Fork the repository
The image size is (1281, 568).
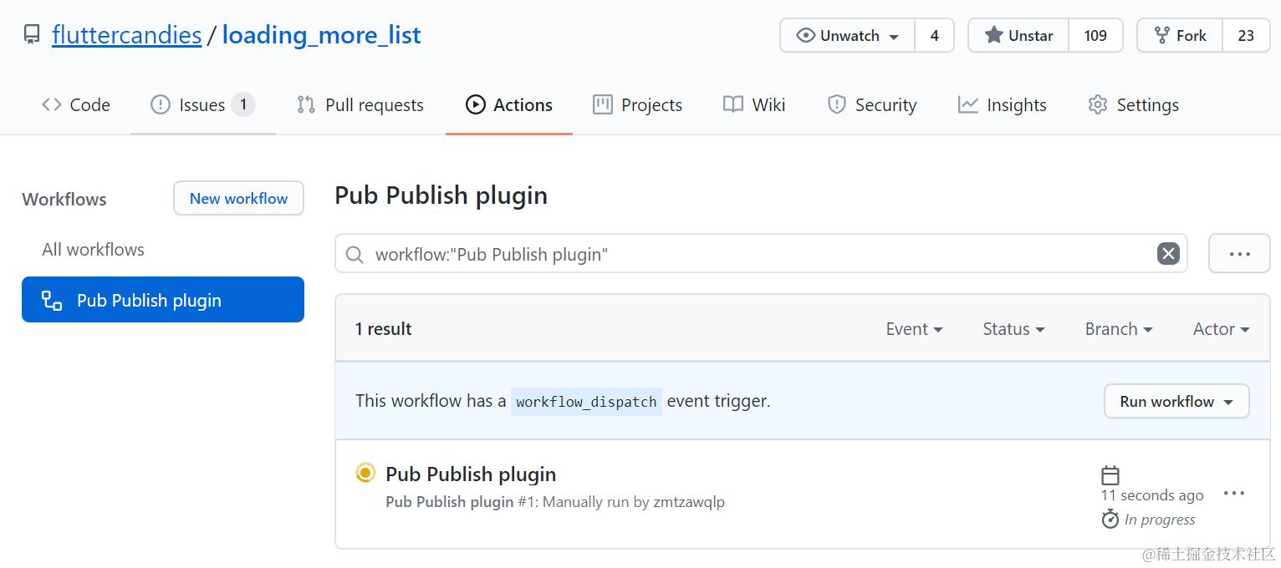(x=1180, y=36)
